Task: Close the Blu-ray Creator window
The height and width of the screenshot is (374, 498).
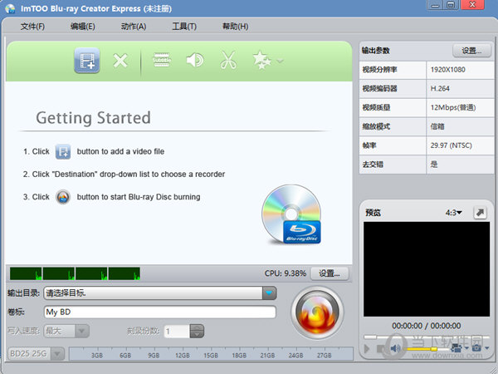Action: point(472,5)
